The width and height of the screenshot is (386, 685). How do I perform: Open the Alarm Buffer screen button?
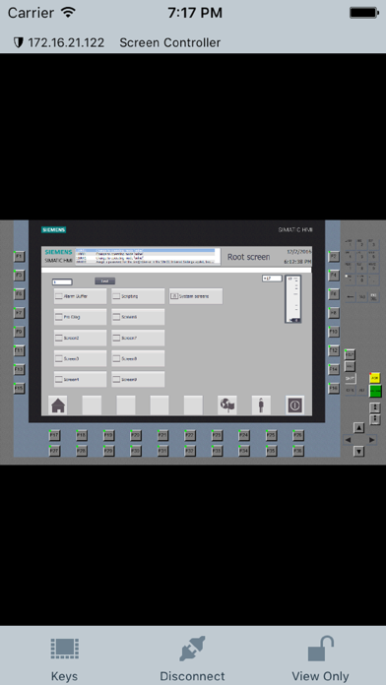81,296
